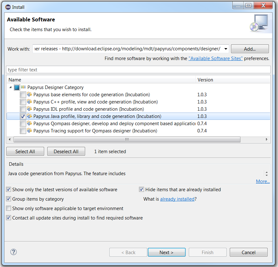Toggle the Papyrus Designer Category checkbox
278x267 pixels.
pyautogui.click(x=17, y=87)
